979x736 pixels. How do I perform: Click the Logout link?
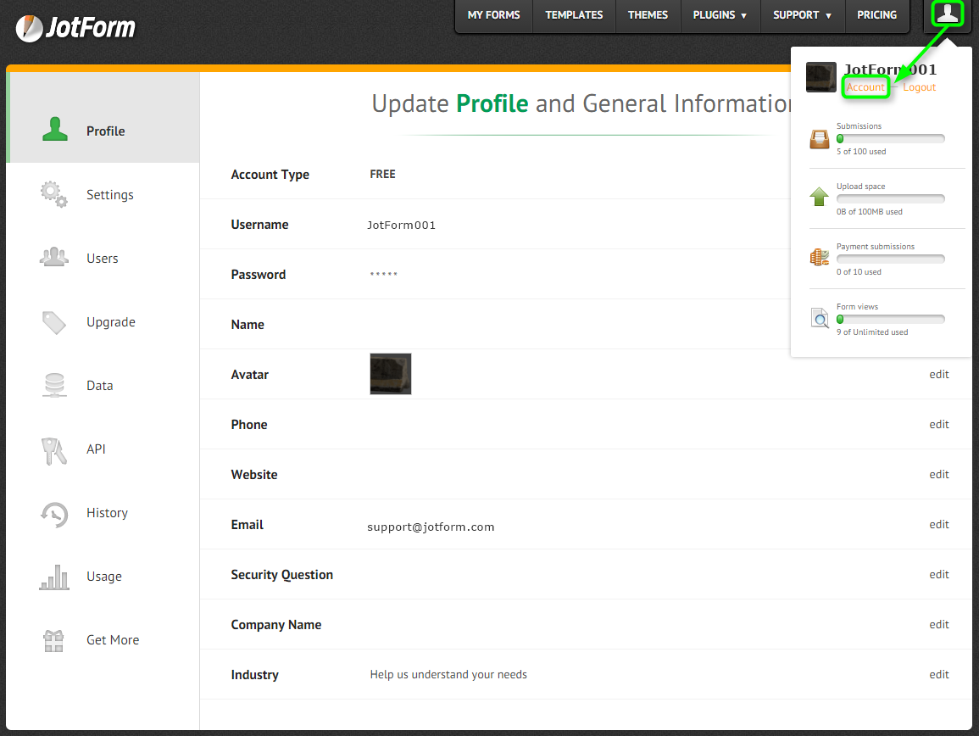(x=919, y=87)
